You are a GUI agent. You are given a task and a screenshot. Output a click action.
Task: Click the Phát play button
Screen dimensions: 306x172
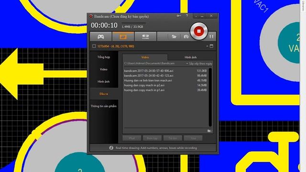click(x=132, y=138)
